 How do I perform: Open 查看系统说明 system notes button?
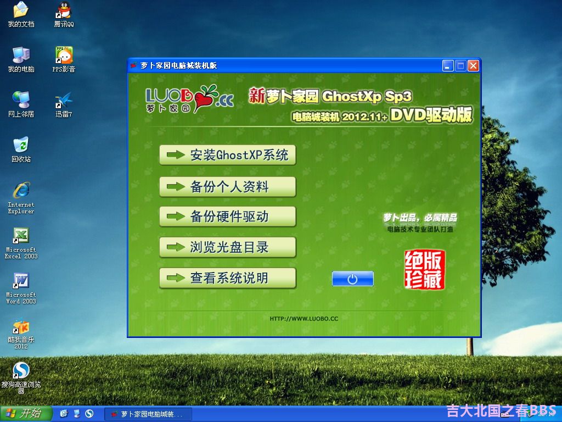tap(227, 278)
